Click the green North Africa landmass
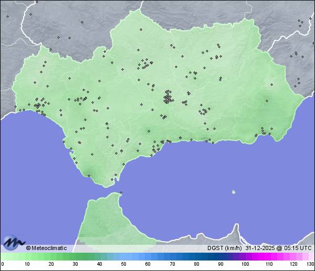 point(105,220)
